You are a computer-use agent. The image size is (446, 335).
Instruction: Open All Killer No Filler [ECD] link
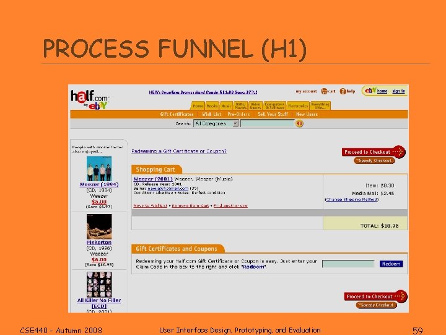pyautogui.click(x=99, y=303)
